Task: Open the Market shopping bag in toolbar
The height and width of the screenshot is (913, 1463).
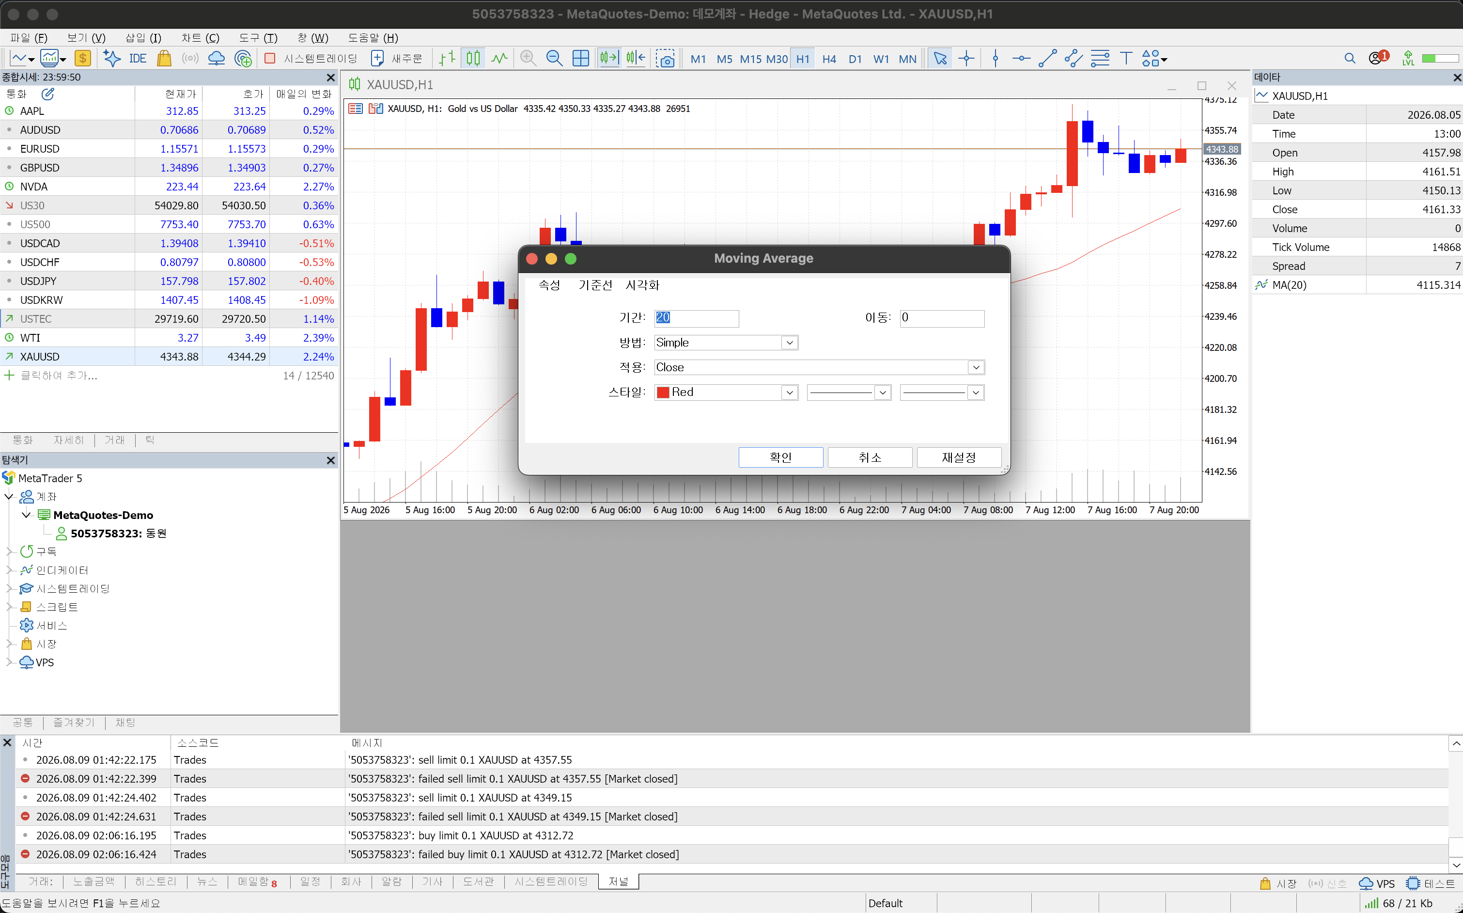Action: pyautogui.click(x=164, y=59)
